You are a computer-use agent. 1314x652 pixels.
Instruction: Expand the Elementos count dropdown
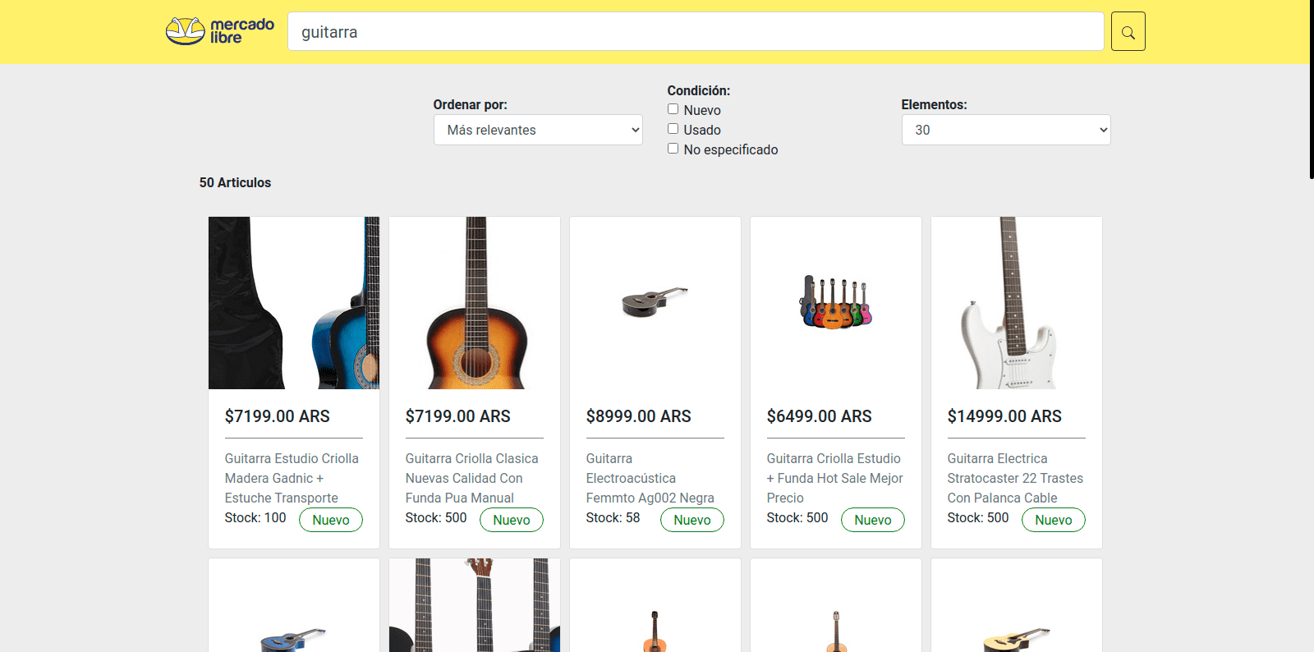(x=1005, y=130)
